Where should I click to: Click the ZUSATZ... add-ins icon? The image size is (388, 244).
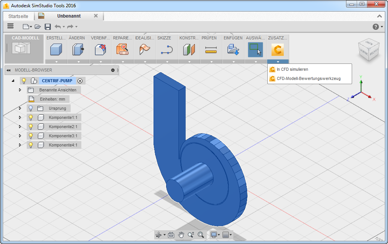pyautogui.click(x=277, y=50)
